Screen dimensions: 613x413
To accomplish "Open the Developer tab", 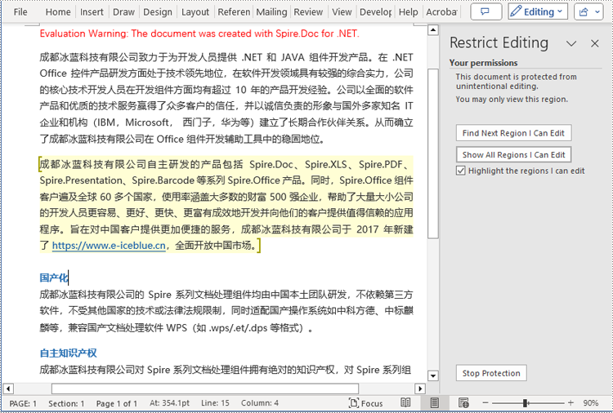I will pyautogui.click(x=375, y=12).
